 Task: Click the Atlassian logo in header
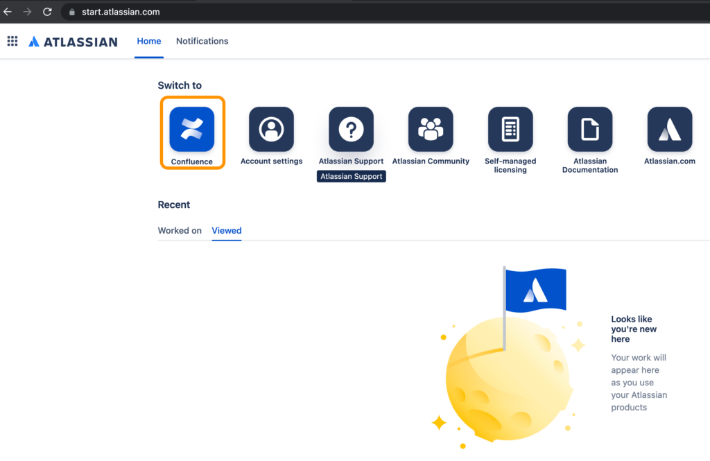coord(73,42)
